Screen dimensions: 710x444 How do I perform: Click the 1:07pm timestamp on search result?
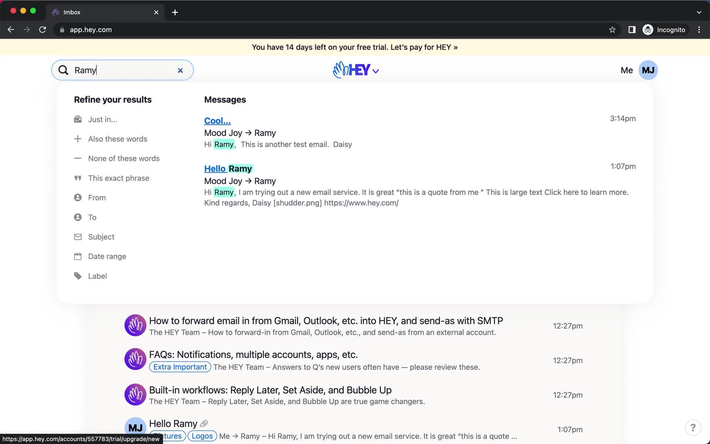623,166
